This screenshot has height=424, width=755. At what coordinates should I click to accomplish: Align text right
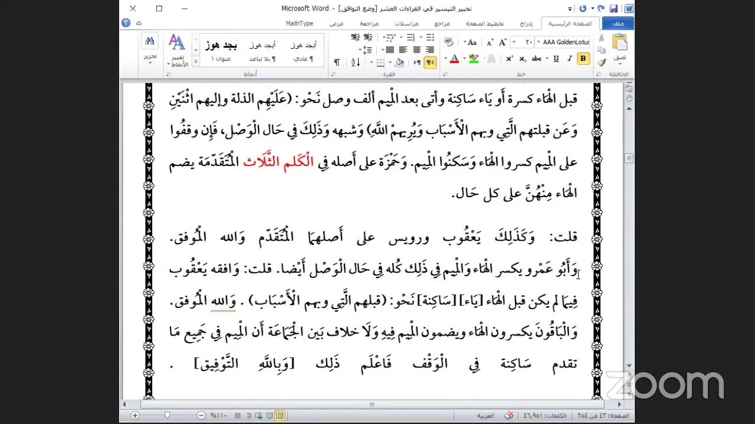pos(430,50)
